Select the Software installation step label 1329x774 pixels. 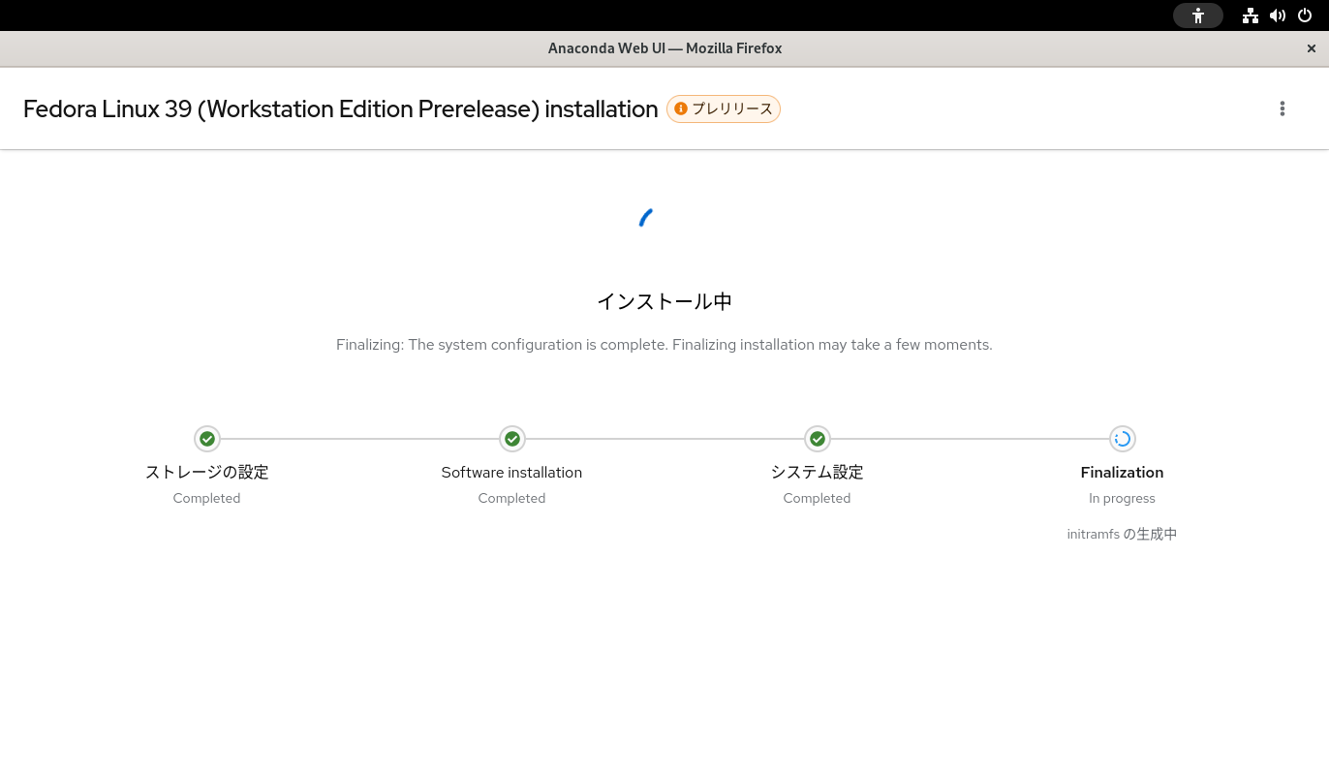(x=511, y=473)
